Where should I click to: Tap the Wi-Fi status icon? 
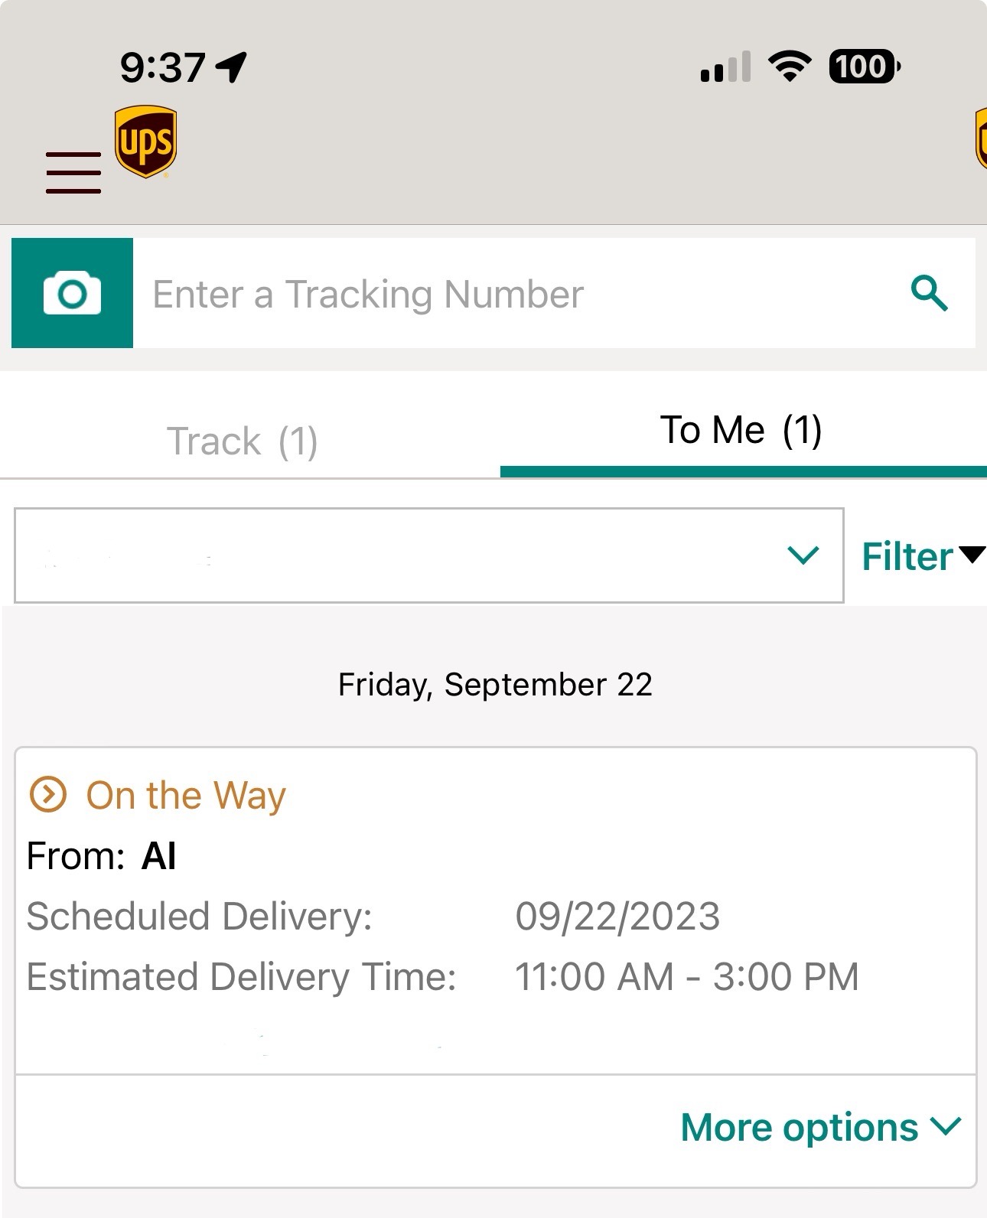pyautogui.click(x=790, y=67)
